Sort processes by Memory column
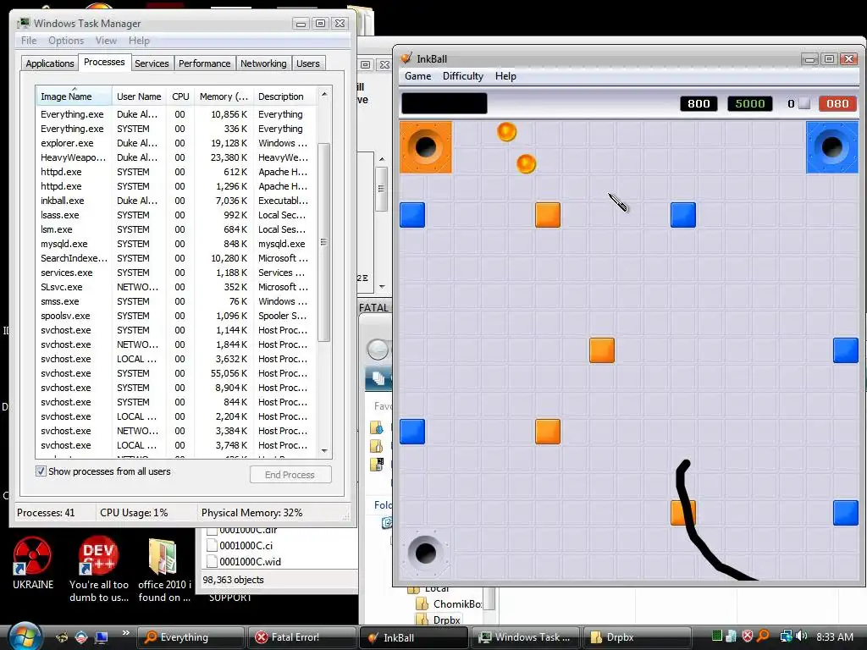Image resolution: width=867 pixels, height=650 pixels. pos(224,96)
